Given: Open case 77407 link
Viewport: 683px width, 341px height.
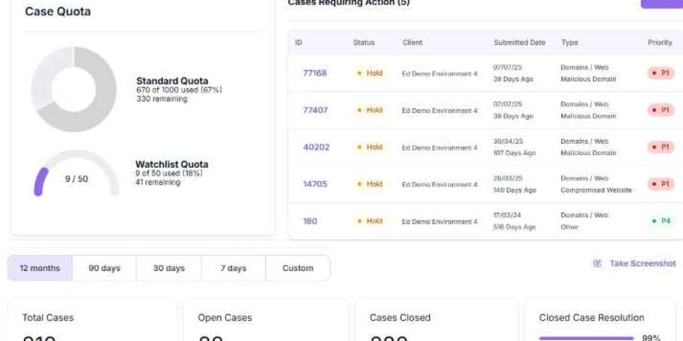Looking at the screenshot, I should (x=315, y=110).
